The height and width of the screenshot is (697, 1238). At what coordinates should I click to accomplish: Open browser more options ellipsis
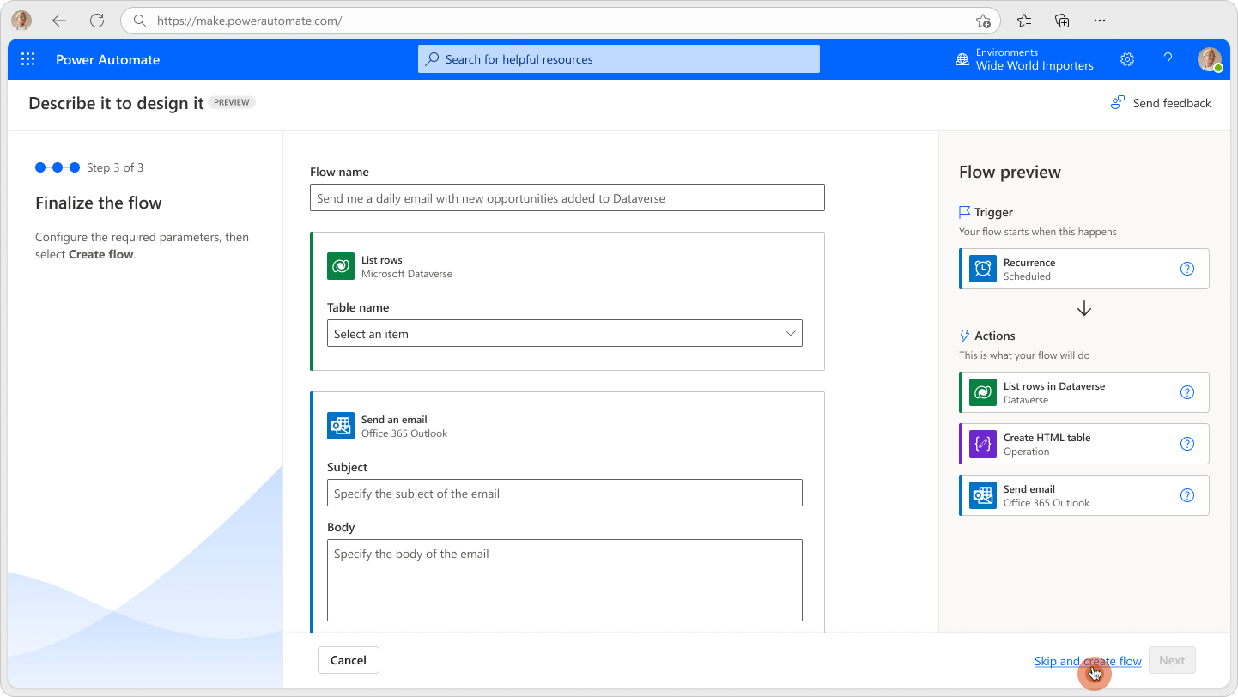[x=1100, y=21]
